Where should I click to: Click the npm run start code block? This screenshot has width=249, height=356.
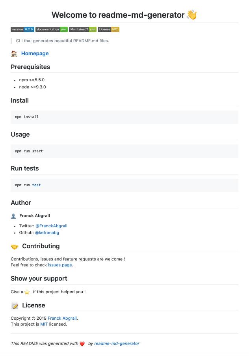coord(124,151)
